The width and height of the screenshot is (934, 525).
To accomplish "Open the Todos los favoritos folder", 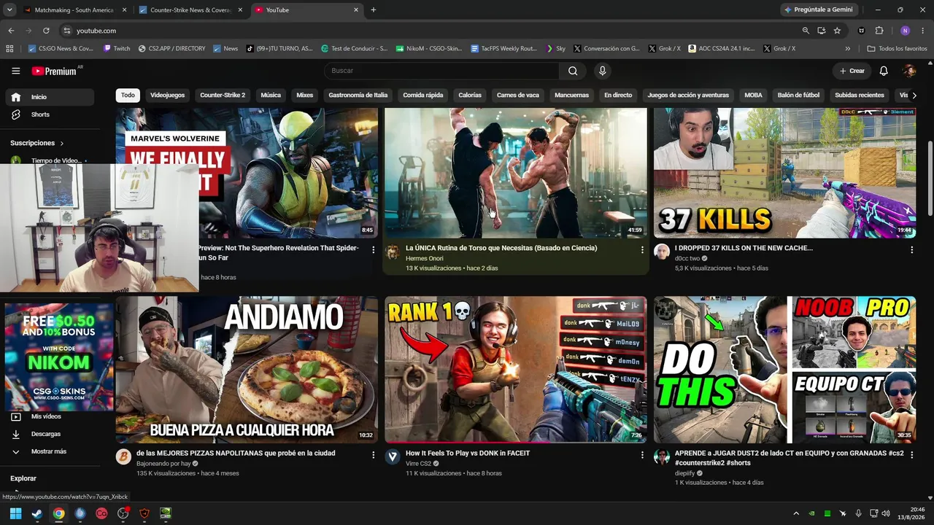I will [898, 48].
